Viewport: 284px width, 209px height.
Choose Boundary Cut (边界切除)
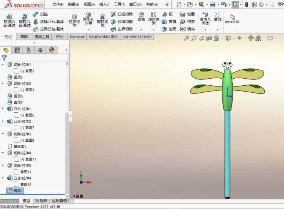coord(122,29)
